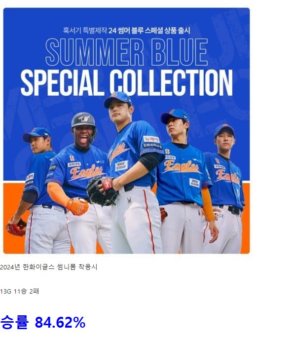The height and width of the screenshot is (339, 296).
Task: Click the Eagles script on fourth player's jersey
Action: [x=181, y=166]
